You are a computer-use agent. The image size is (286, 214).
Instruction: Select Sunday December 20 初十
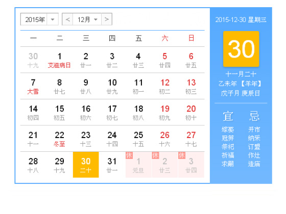[x=191, y=113]
